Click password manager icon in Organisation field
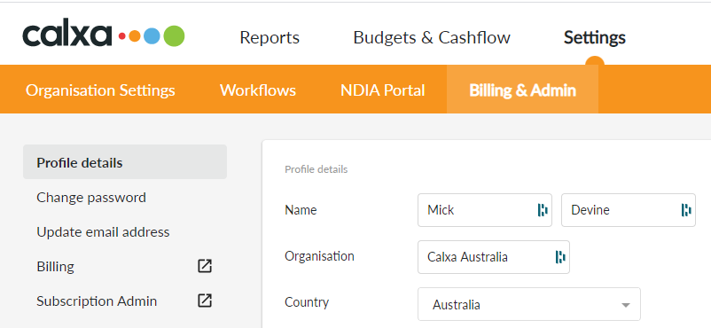 click(x=560, y=257)
